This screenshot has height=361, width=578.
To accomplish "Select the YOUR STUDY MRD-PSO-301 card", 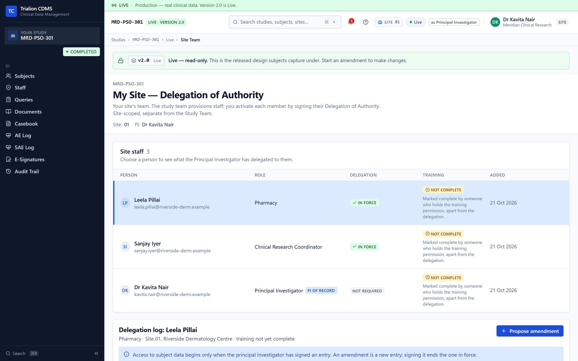I will [x=52, y=36].
